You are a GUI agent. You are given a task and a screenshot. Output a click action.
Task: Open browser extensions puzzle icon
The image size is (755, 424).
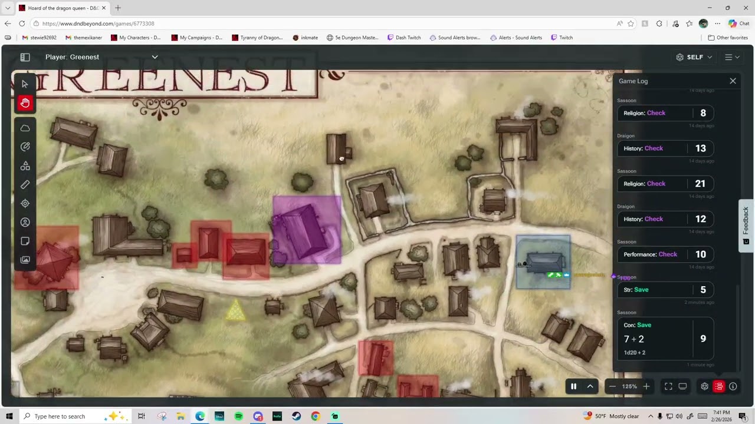[x=659, y=24]
